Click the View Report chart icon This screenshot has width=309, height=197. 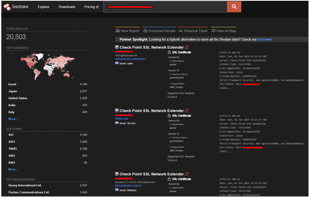point(117,31)
